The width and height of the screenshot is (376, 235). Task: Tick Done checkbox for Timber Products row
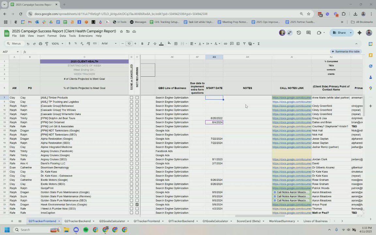132,98
